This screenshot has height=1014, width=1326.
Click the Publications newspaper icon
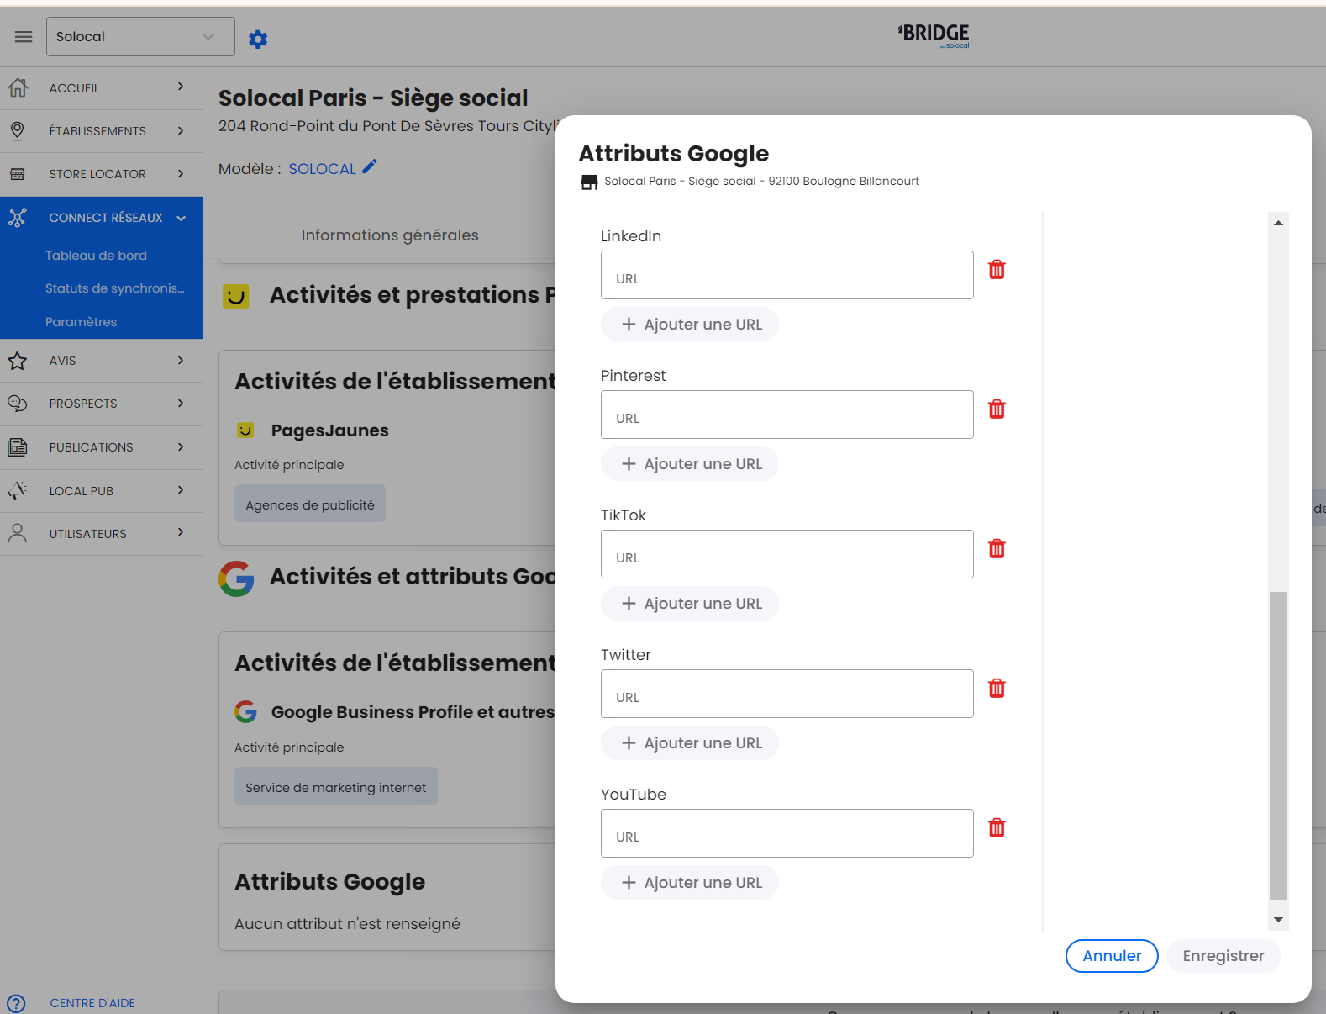coord(17,447)
